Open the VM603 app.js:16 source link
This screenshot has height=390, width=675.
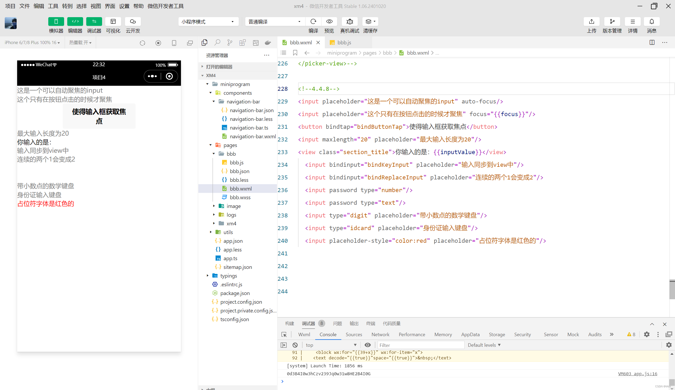coord(637,374)
